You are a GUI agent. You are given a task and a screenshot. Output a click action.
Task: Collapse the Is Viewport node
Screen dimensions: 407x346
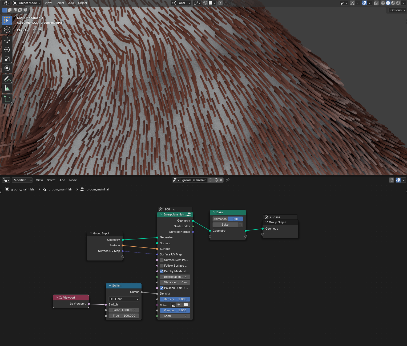click(57, 298)
